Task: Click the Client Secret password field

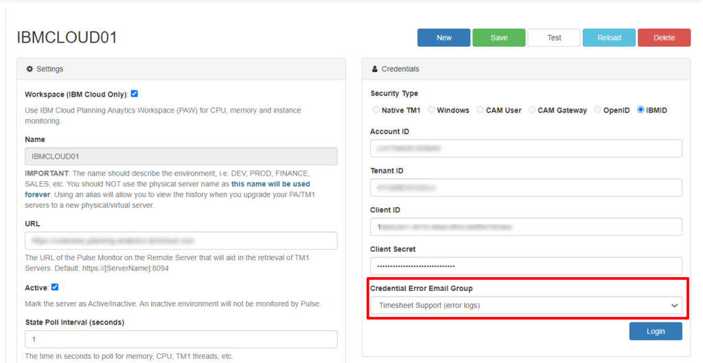Action: click(526, 266)
